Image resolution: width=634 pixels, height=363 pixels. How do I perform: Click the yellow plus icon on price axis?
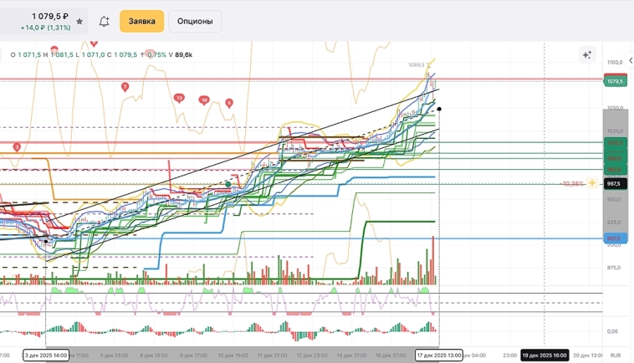[592, 183]
